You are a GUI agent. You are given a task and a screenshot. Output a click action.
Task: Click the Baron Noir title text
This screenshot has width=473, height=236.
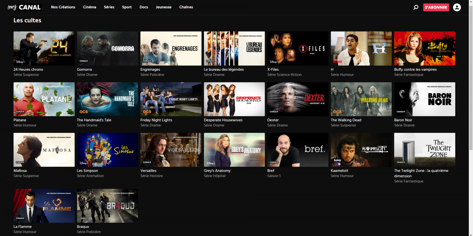403,120
